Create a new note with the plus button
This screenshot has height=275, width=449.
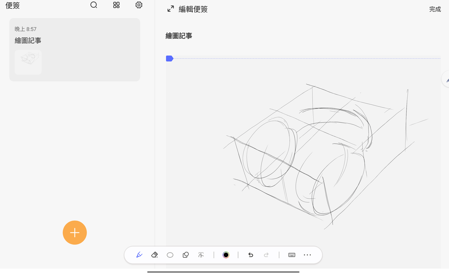click(75, 233)
